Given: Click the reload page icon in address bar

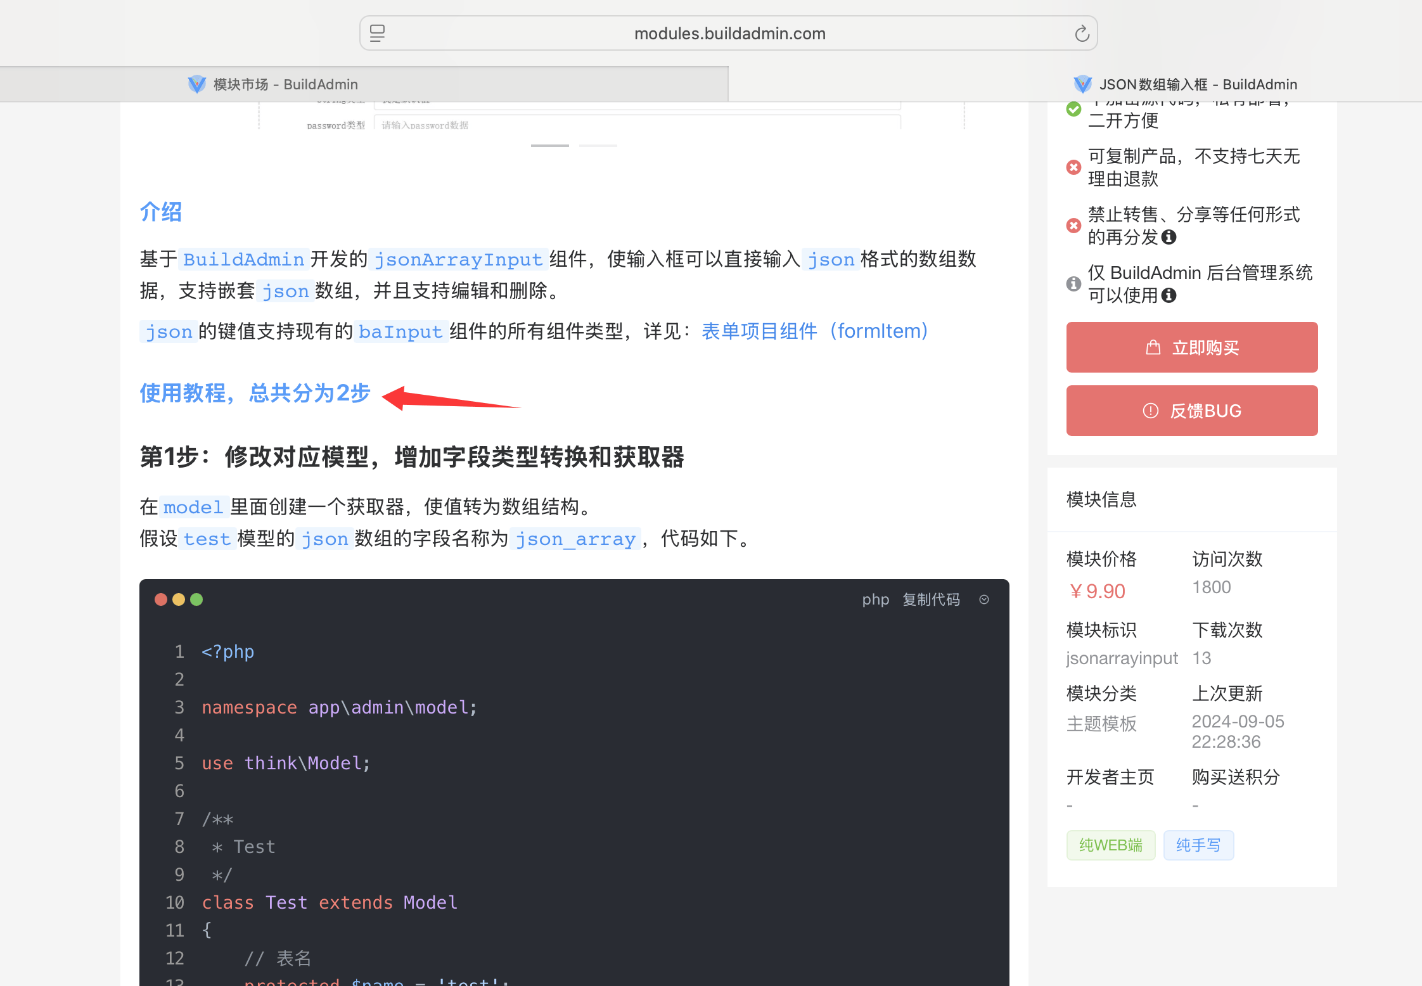Looking at the screenshot, I should 1082,34.
